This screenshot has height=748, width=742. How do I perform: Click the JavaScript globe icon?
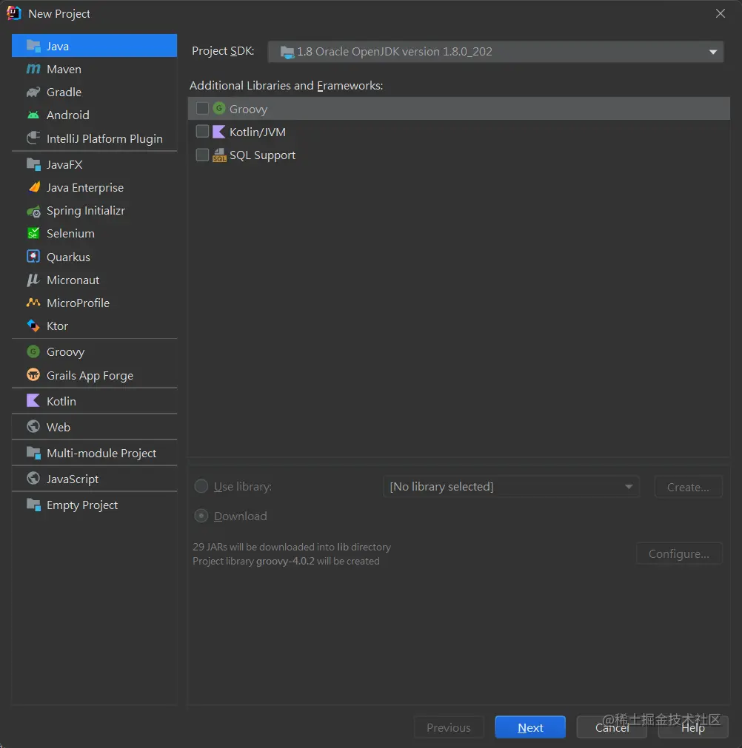33,478
